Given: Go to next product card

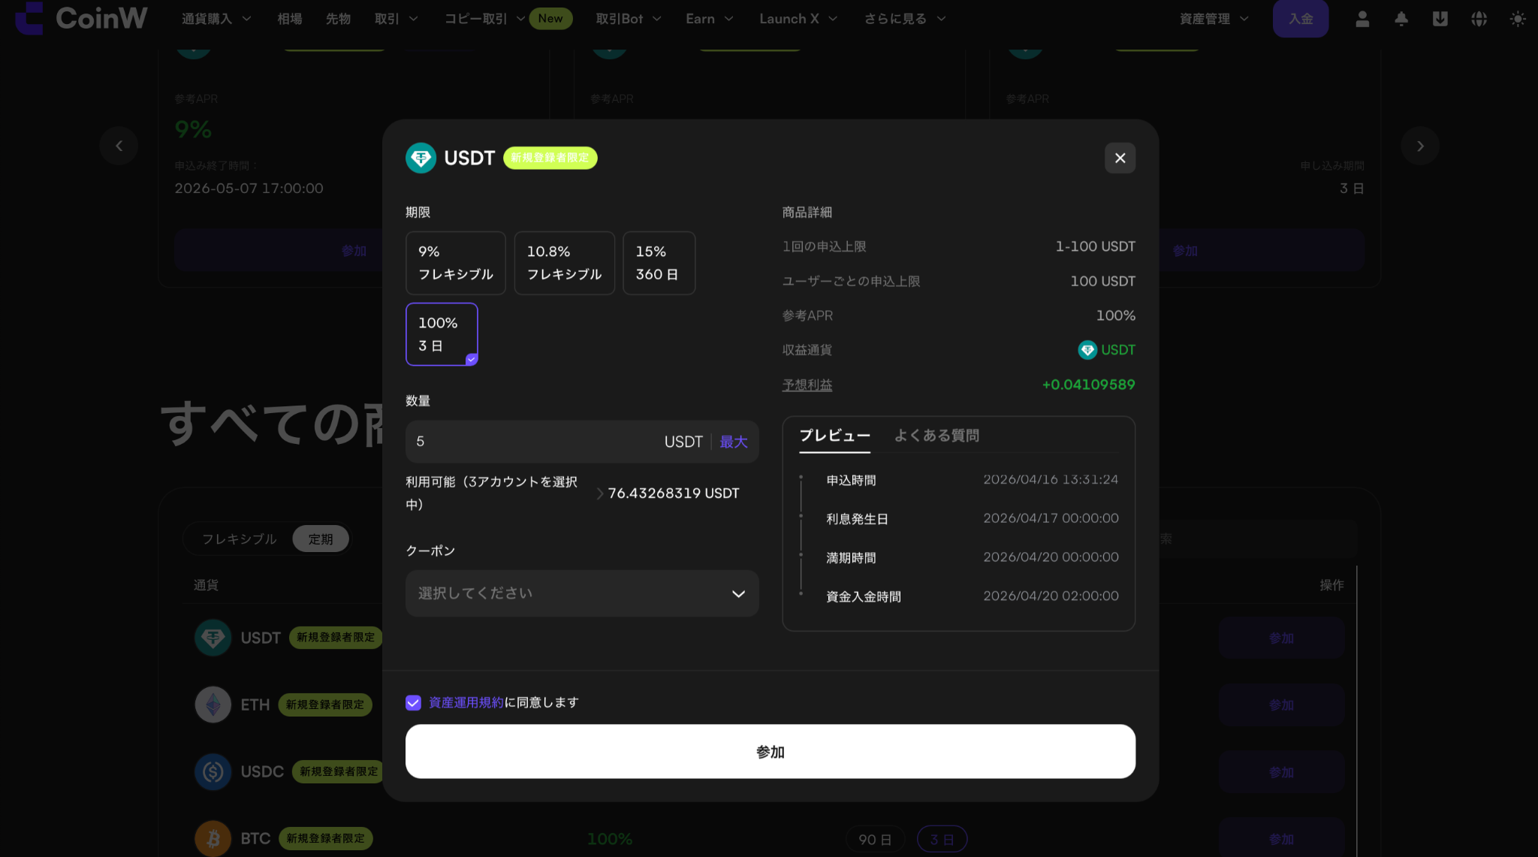Looking at the screenshot, I should tap(1420, 146).
